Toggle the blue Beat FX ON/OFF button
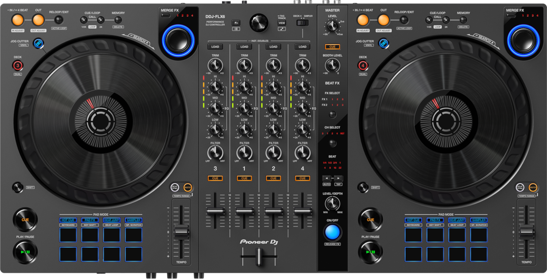Screen dimensions: 547x279 [332, 232]
